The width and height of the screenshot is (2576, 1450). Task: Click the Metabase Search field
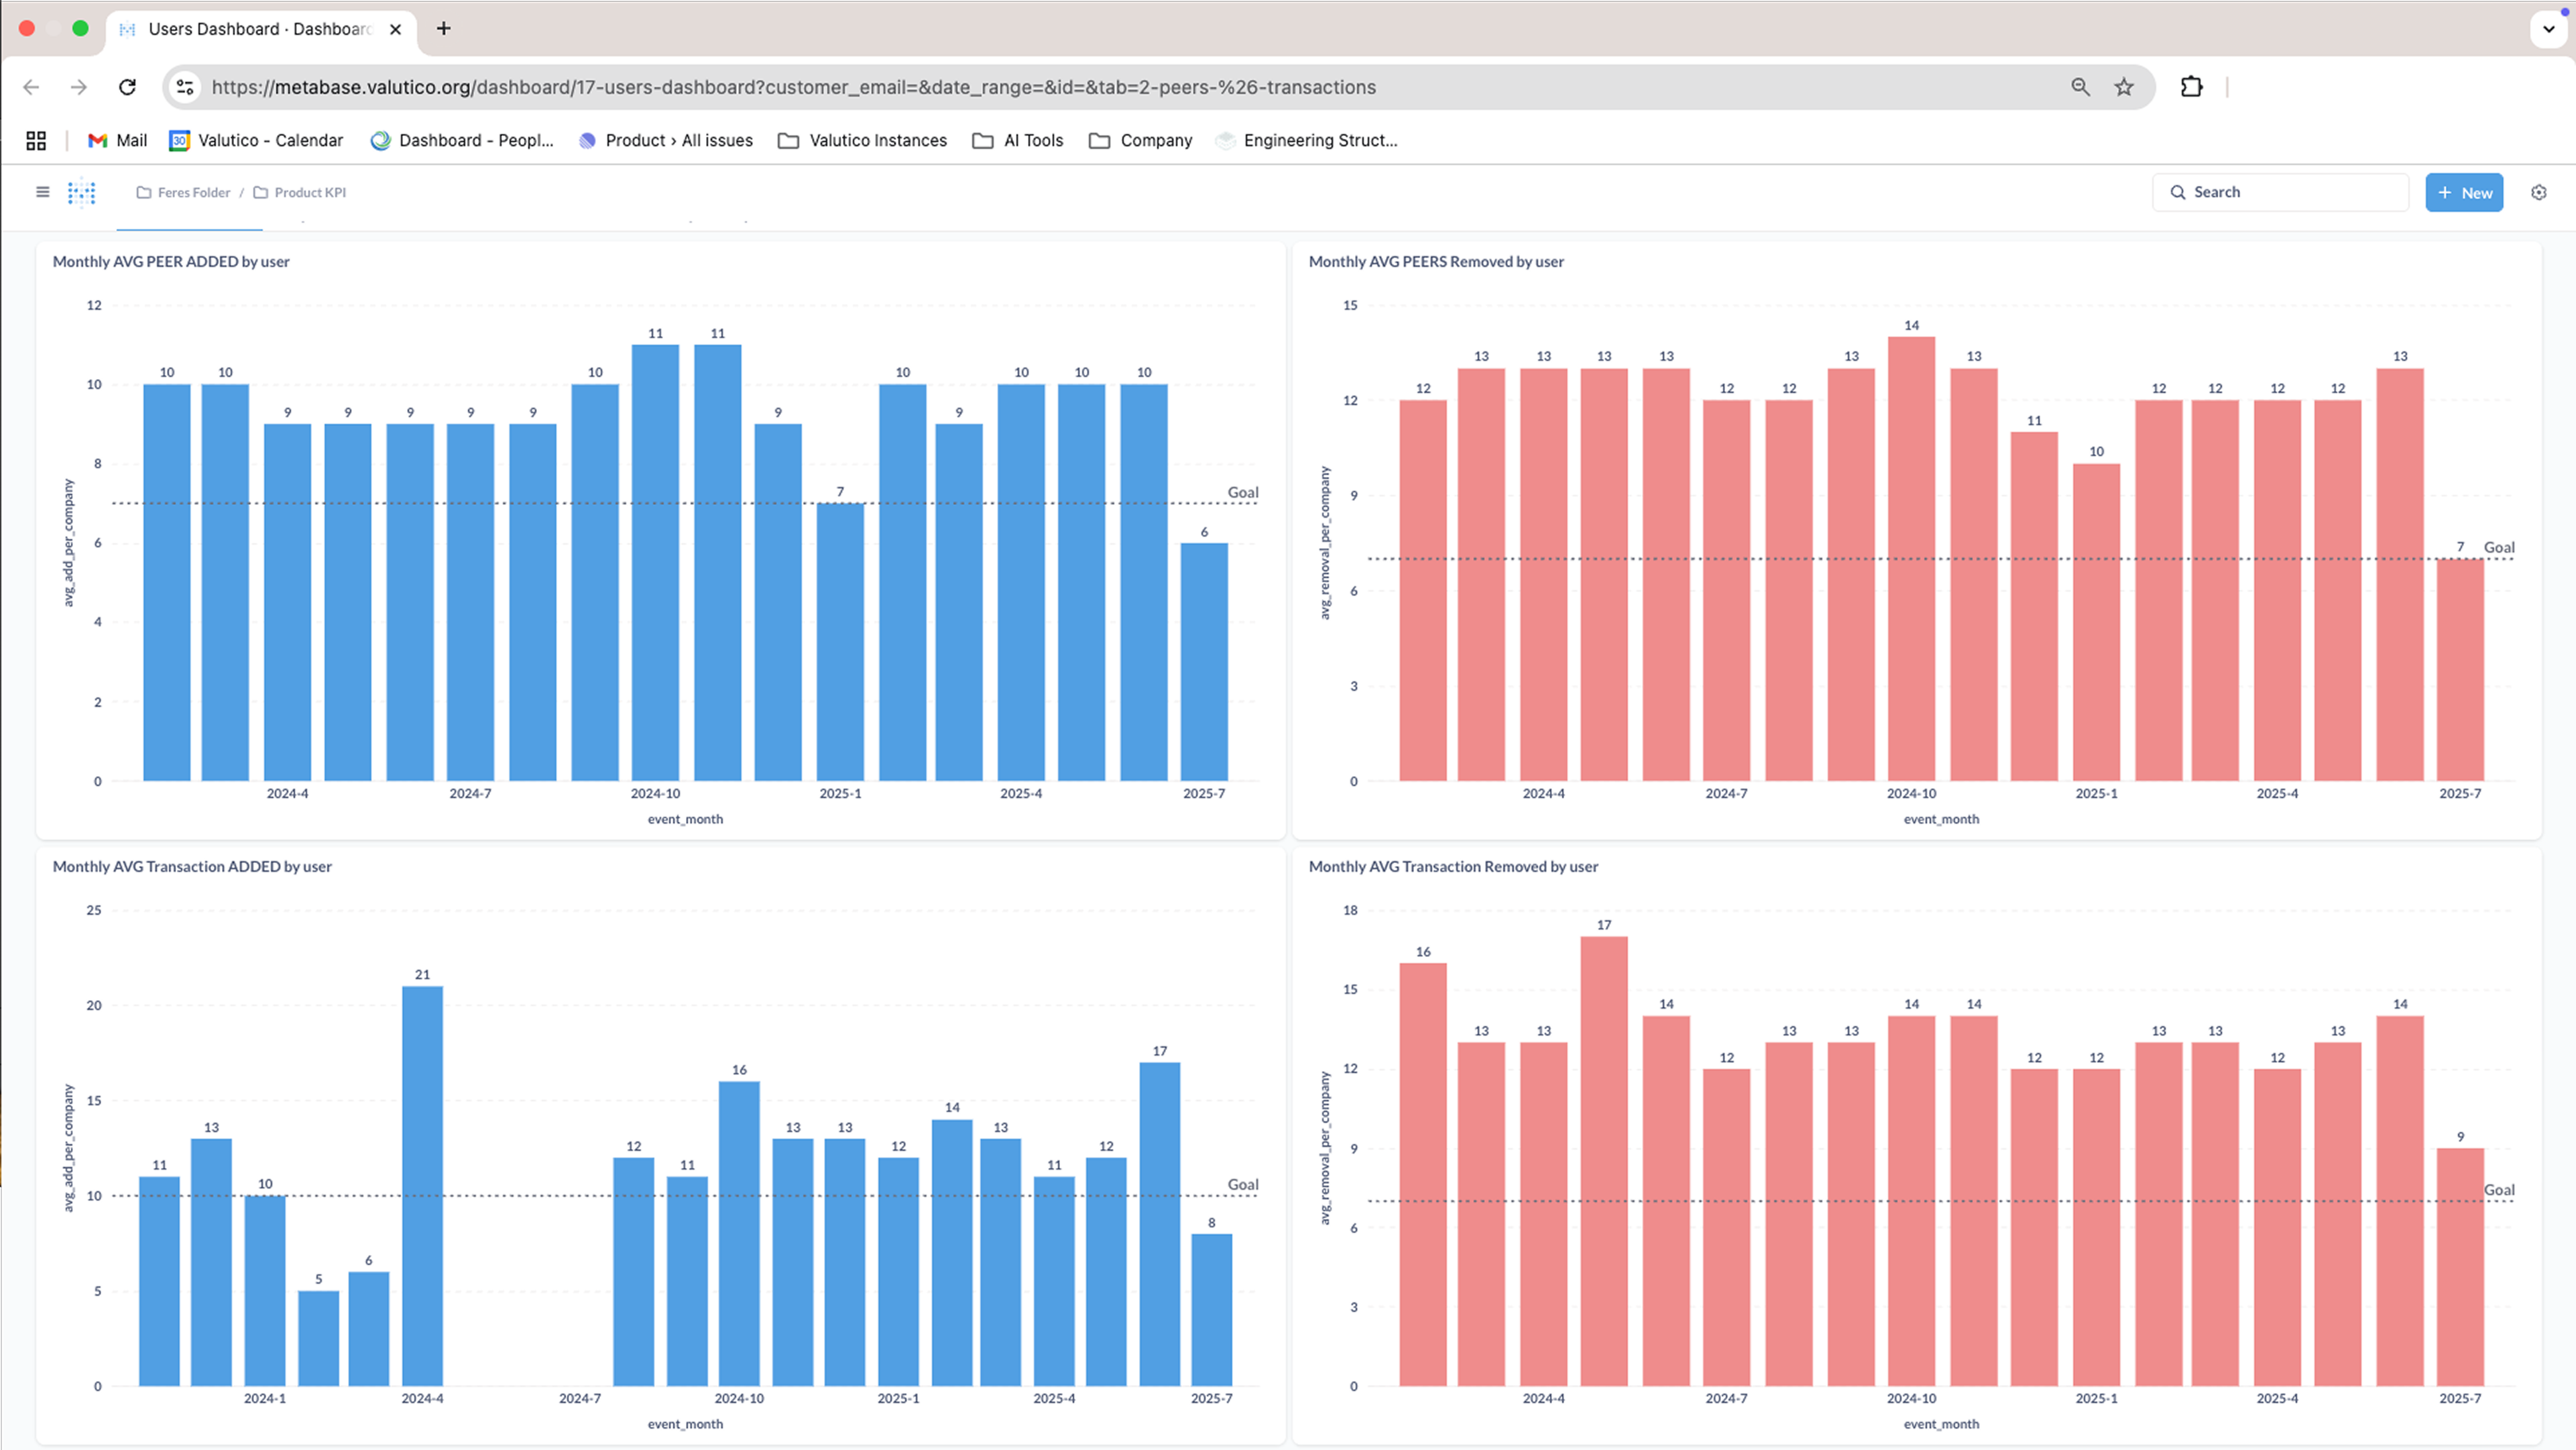2280,191
